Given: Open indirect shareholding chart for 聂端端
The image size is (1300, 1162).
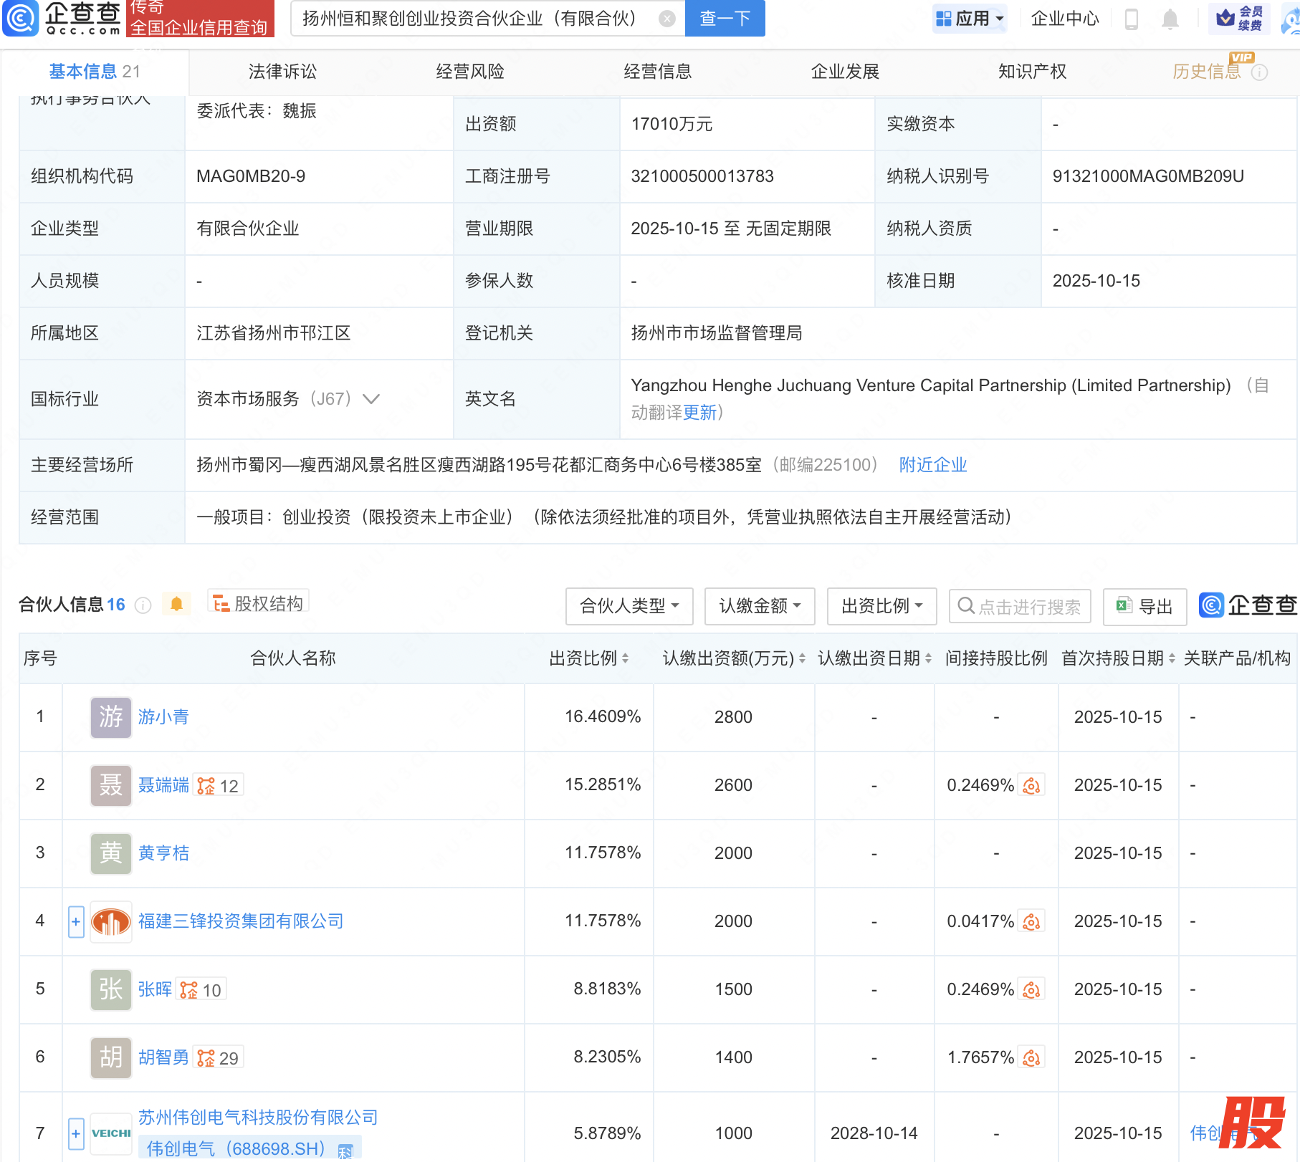Looking at the screenshot, I should coord(1031,785).
